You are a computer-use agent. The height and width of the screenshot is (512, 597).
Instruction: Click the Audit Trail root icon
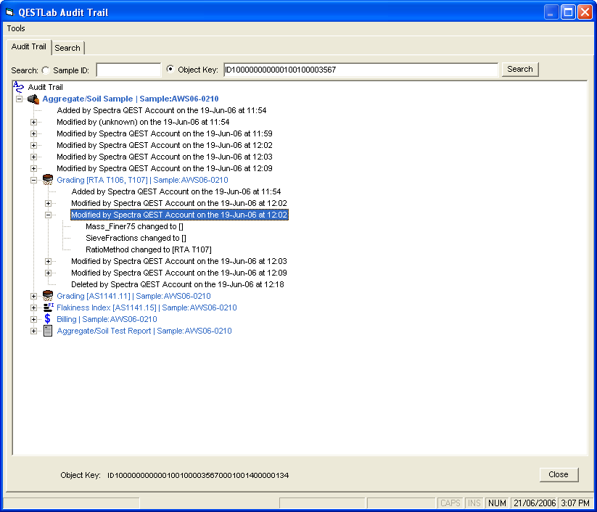coord(19,87)
